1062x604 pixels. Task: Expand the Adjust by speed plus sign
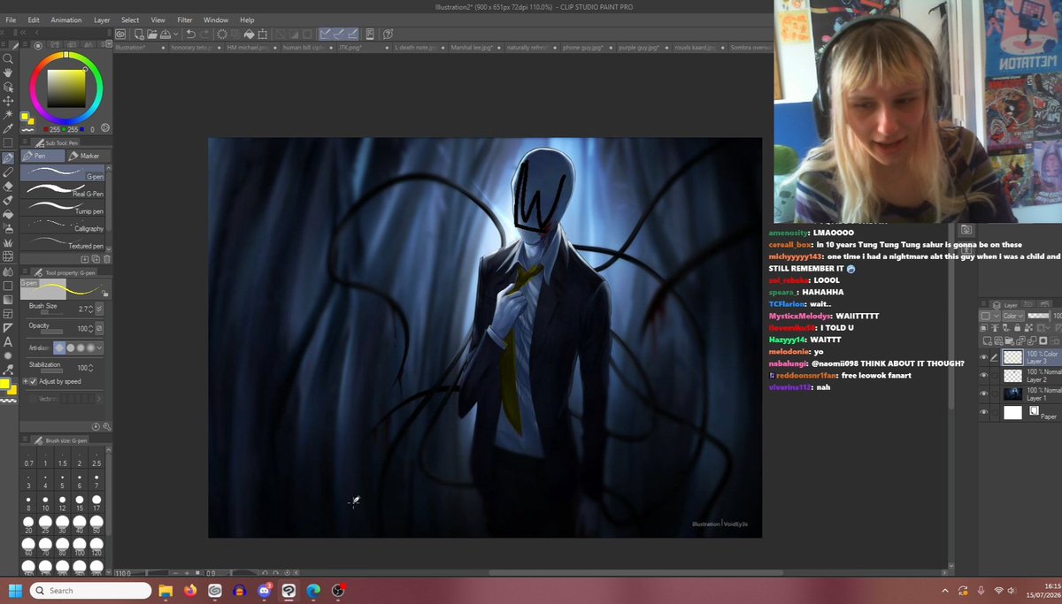coord(24,381)
